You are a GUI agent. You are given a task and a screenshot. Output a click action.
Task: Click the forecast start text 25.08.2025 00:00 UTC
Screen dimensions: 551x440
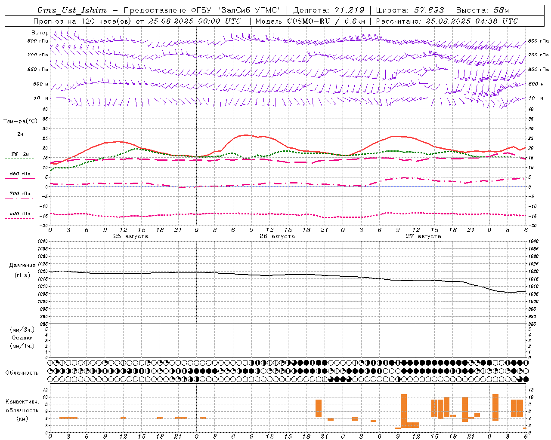pyautogui.click(x=195, y=21)
